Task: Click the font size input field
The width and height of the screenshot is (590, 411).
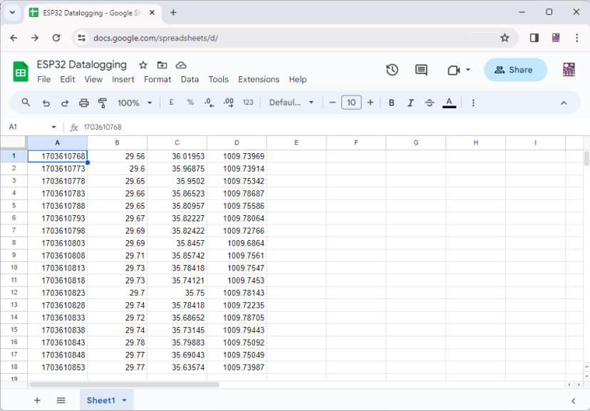Action: [351, 103]
